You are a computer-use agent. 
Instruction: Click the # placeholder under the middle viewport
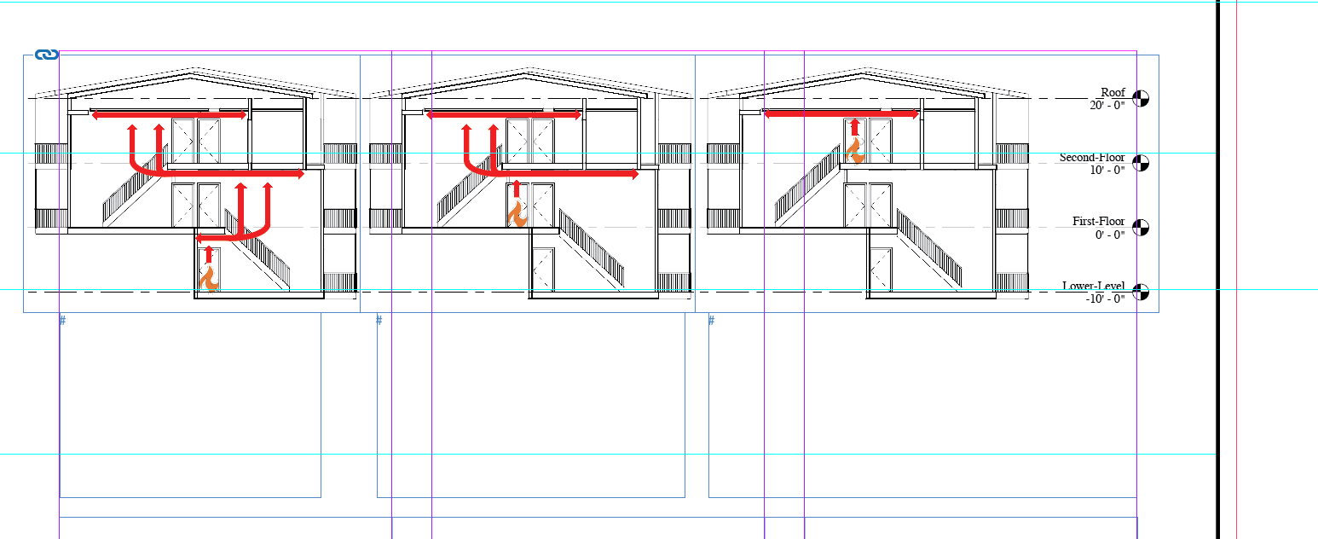[x=378, y=322]
